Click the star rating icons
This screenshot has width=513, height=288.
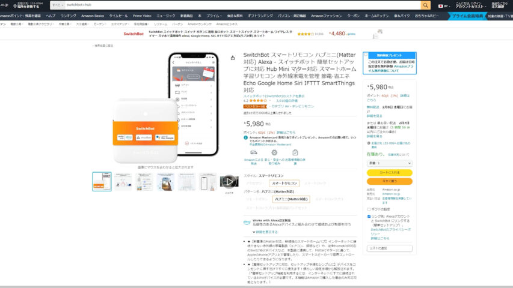click(x=259, y=101)
